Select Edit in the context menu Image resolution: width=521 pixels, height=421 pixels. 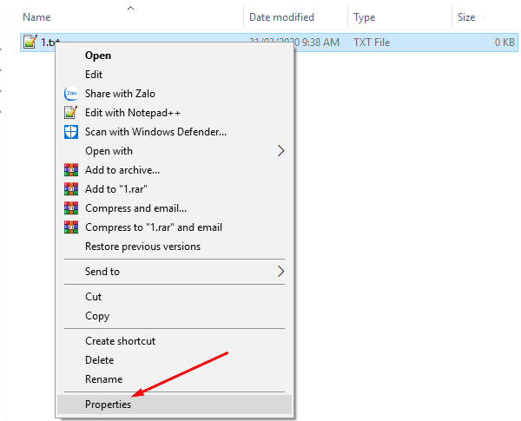pos(94,75)
